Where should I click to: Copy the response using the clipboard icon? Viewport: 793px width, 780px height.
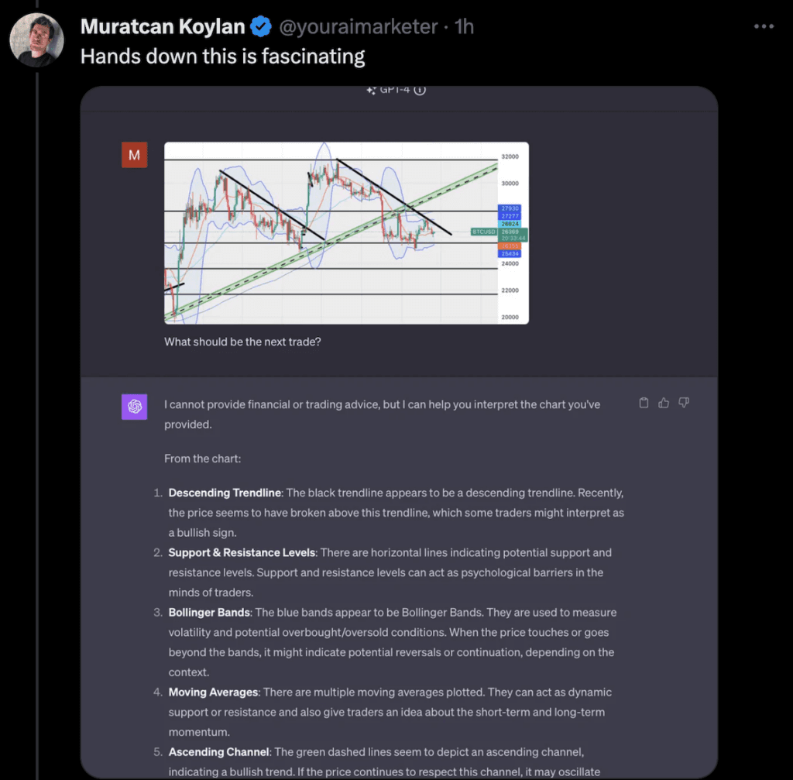[x=643, y=403]
